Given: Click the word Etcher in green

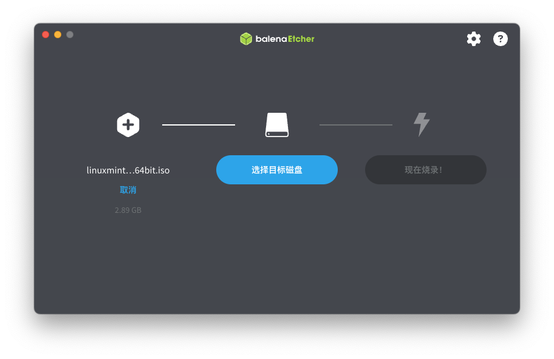Looking at the screenshot, I should (x=301, y=39).
